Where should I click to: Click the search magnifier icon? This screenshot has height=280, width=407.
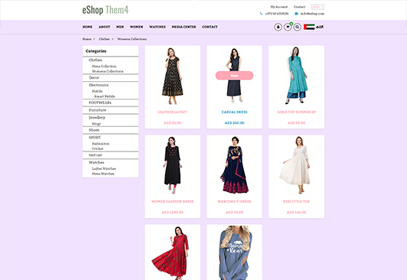pos(297,27)
